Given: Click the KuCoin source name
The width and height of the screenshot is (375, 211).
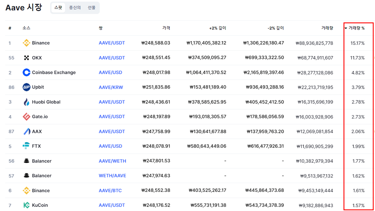Looking at the screenshot, I should pos(40,205).
